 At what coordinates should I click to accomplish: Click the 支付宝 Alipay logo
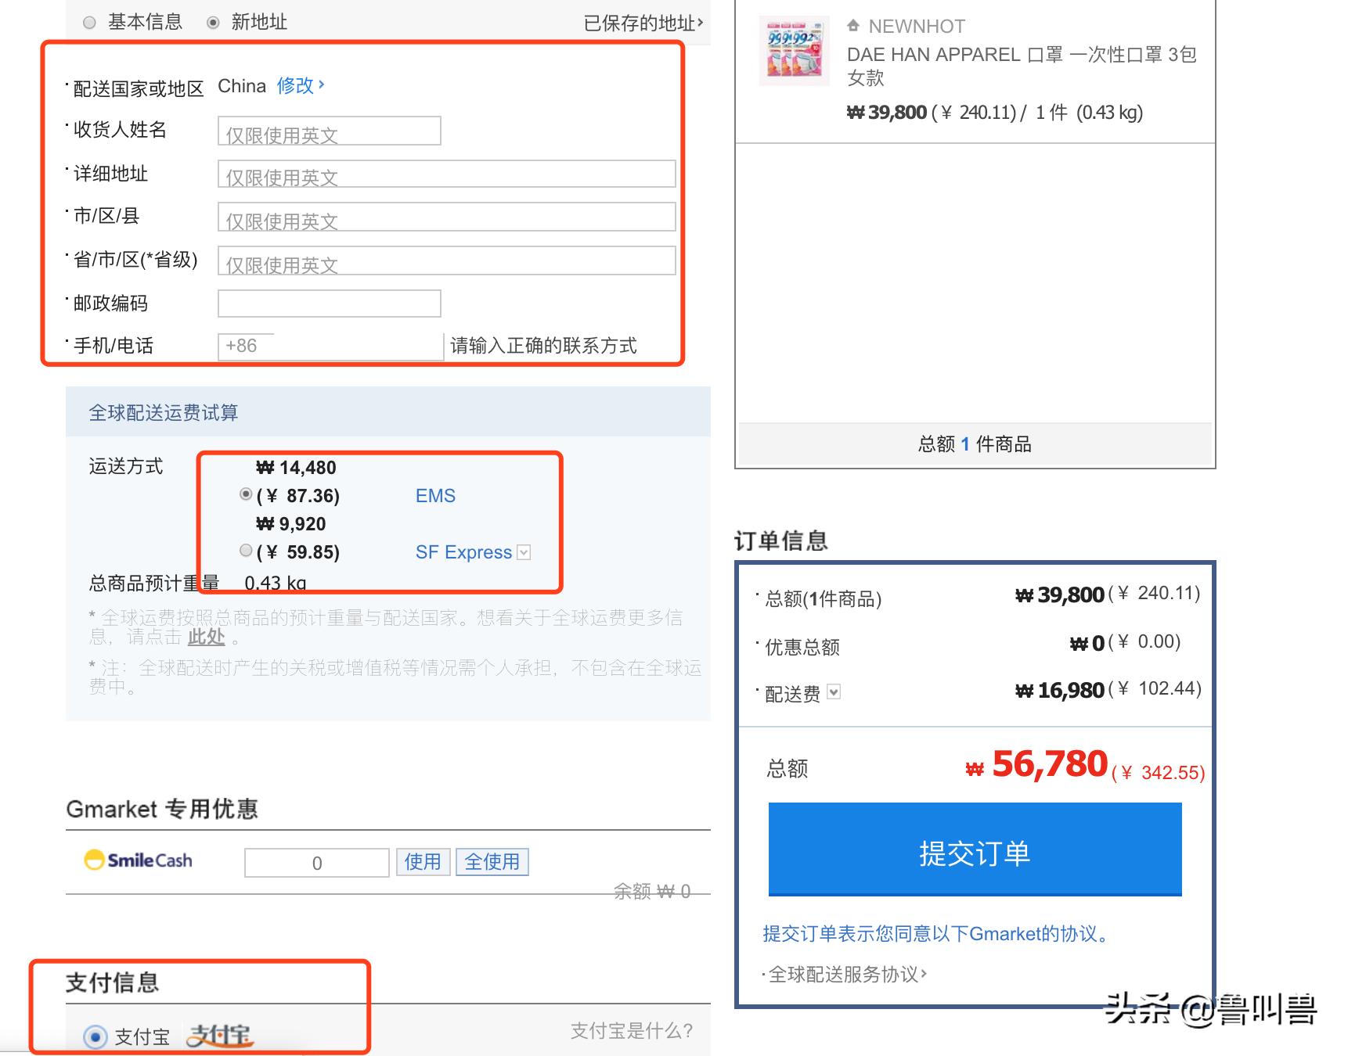pos(221,1036)
